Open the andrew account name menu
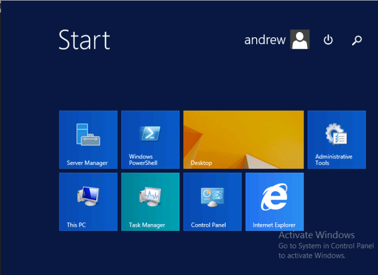This screenshot has height=275, width=378. tap(265, 40)
